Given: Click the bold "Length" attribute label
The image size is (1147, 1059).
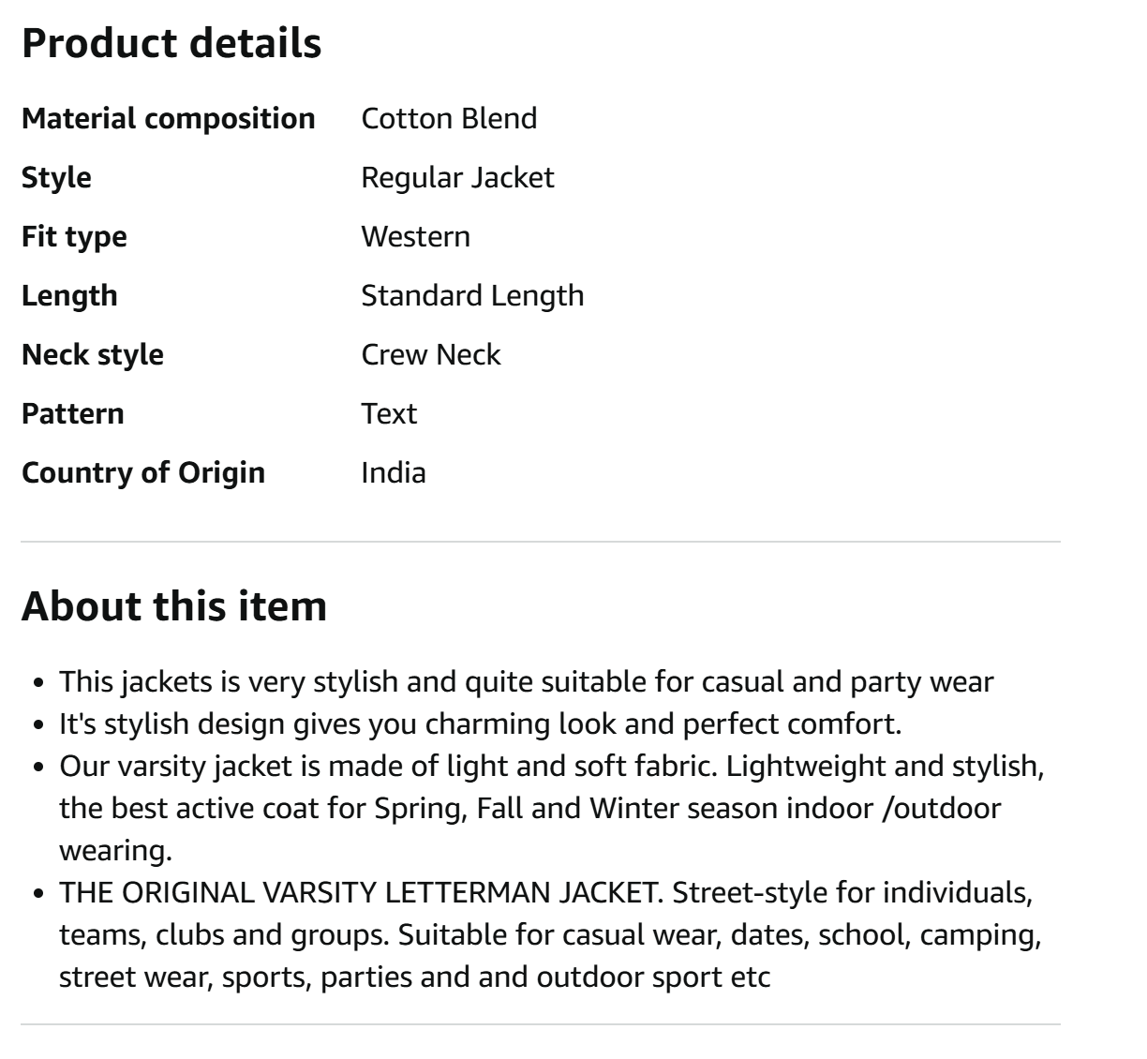Looking at the screenshot, I should click(69, 296).
